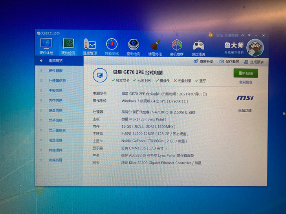Open the 硬件体检 monitor icon
286x214 pixels.
click(46, 43)
